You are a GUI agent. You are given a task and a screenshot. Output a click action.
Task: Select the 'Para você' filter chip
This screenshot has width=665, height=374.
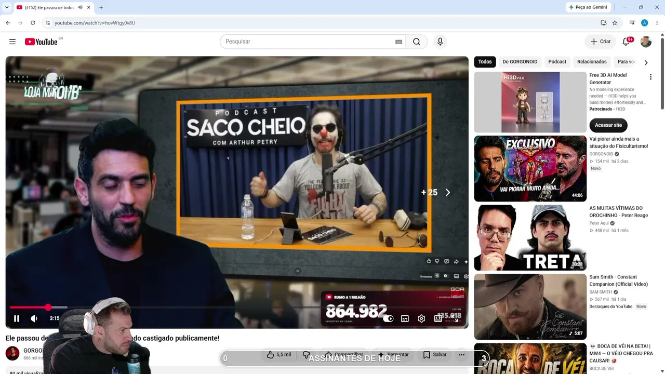(x=626, y=62)
